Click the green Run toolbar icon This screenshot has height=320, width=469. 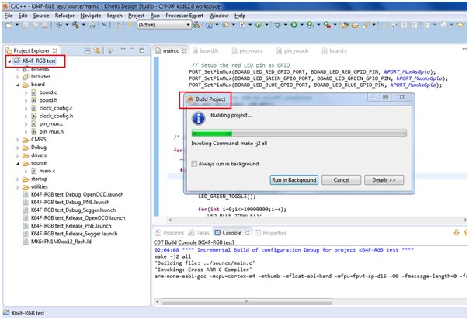pos(294,25)
